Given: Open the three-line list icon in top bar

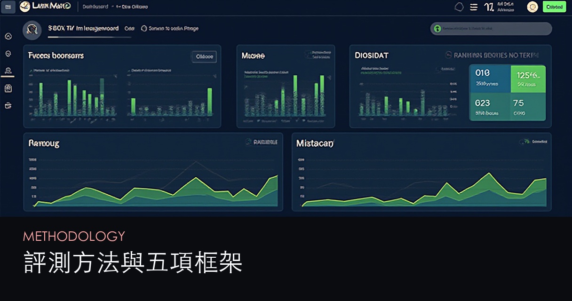Looking at the screenshot, I should 474,7.
